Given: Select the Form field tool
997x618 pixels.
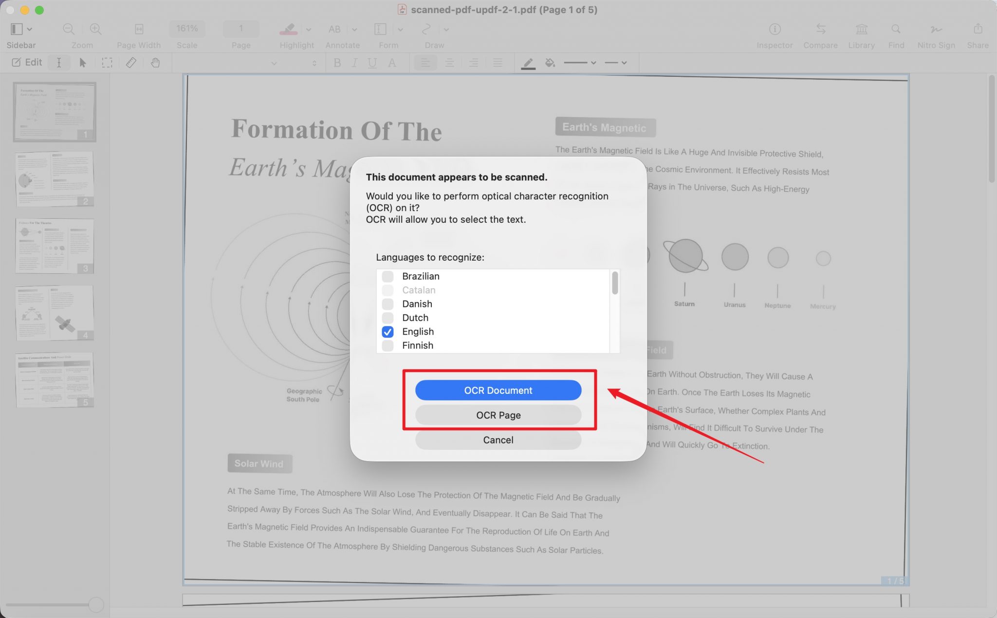Looking at the screenshot, I should (380, 29).
